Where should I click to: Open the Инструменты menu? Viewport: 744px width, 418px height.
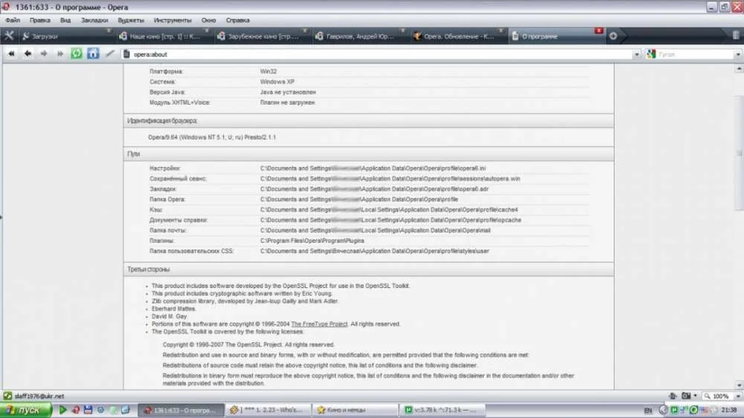pos(173,20)
